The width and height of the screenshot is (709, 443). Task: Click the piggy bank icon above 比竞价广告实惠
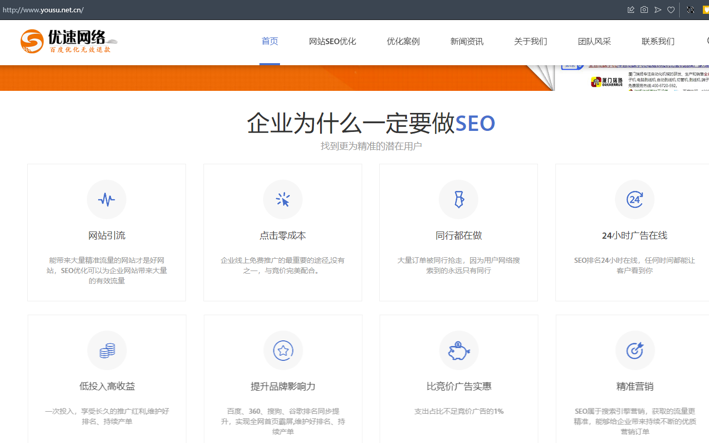tap(459, 351)
